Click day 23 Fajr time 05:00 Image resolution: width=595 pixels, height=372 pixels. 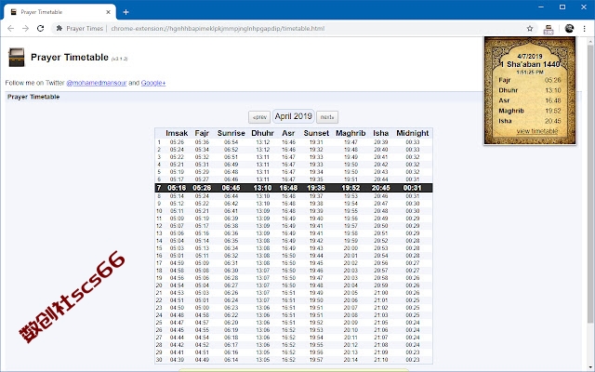pyautogui.click(x=202, y=308)
